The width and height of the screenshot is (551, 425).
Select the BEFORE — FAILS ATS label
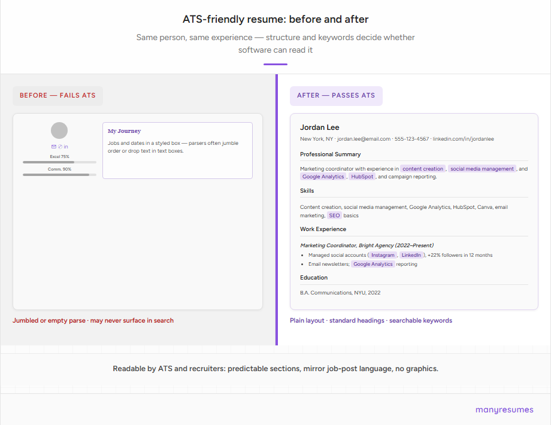[57, 96]
